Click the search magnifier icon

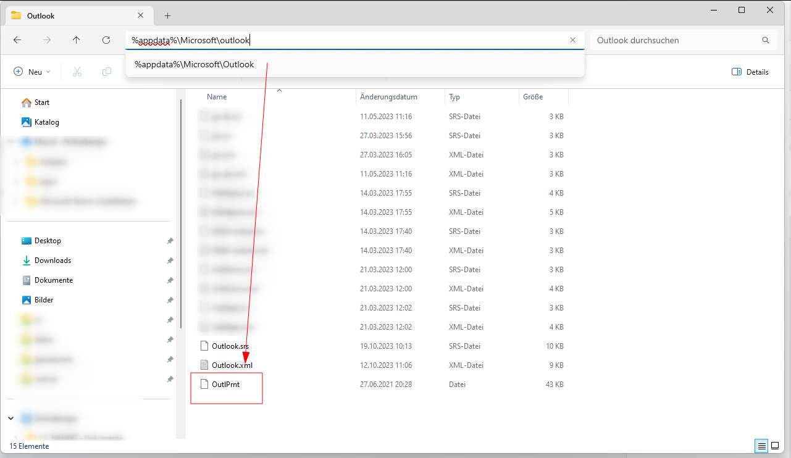[766, 40]
